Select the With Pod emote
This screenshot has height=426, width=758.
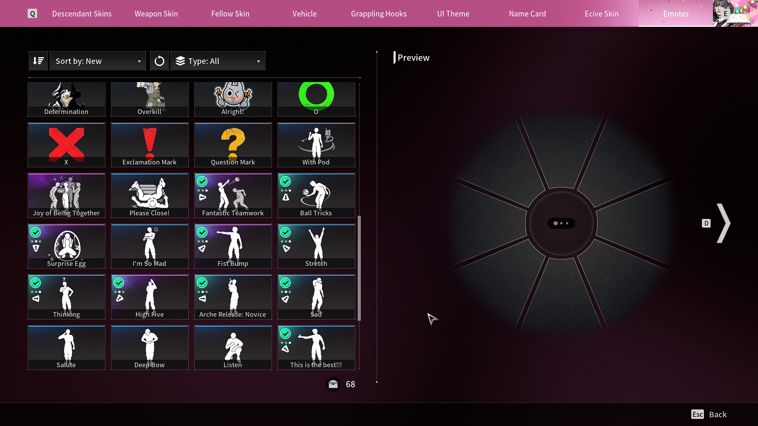(316, 145)
